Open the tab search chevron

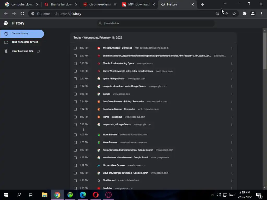pos(225,4)
